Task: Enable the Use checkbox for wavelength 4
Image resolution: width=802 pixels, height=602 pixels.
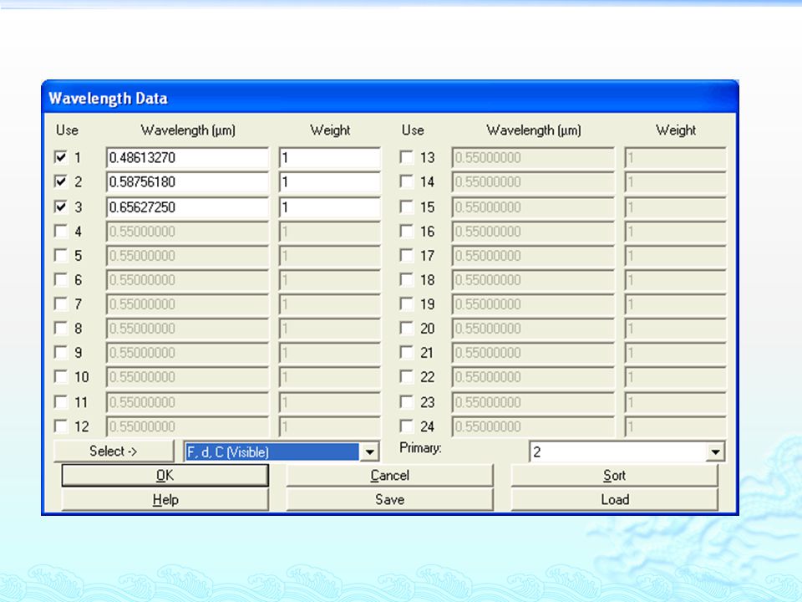Action: coord(60,231)
